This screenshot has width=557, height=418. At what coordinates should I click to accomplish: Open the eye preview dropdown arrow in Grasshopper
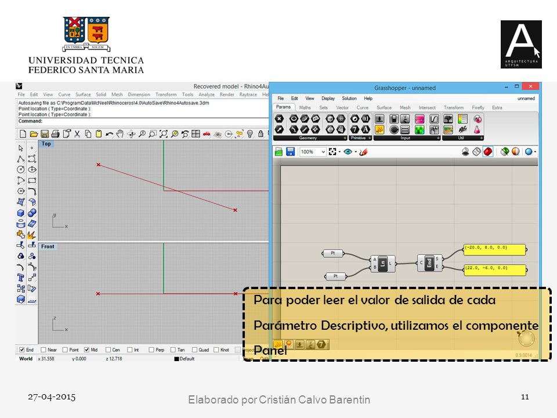pyautogui.click(x=356, y=152)
